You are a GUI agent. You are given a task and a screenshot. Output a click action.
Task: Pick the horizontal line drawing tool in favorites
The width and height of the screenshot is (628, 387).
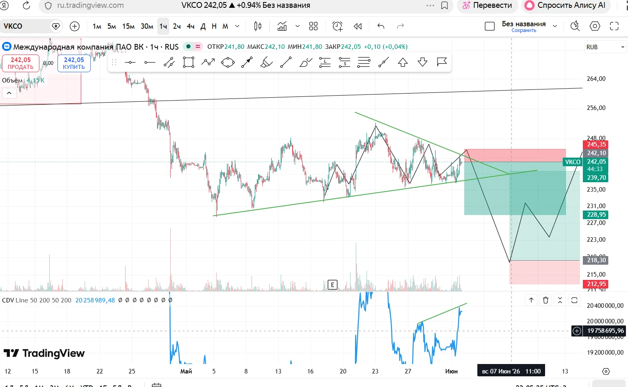pyautogui.click(x=130, y=62)
